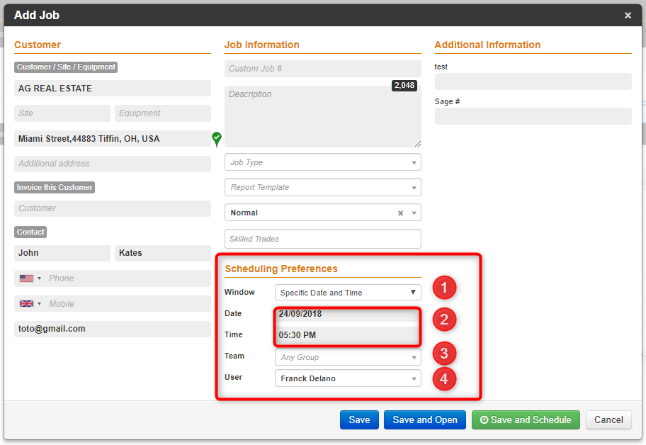
Task: Click the description resize handle
Action: tap(418, 144)
